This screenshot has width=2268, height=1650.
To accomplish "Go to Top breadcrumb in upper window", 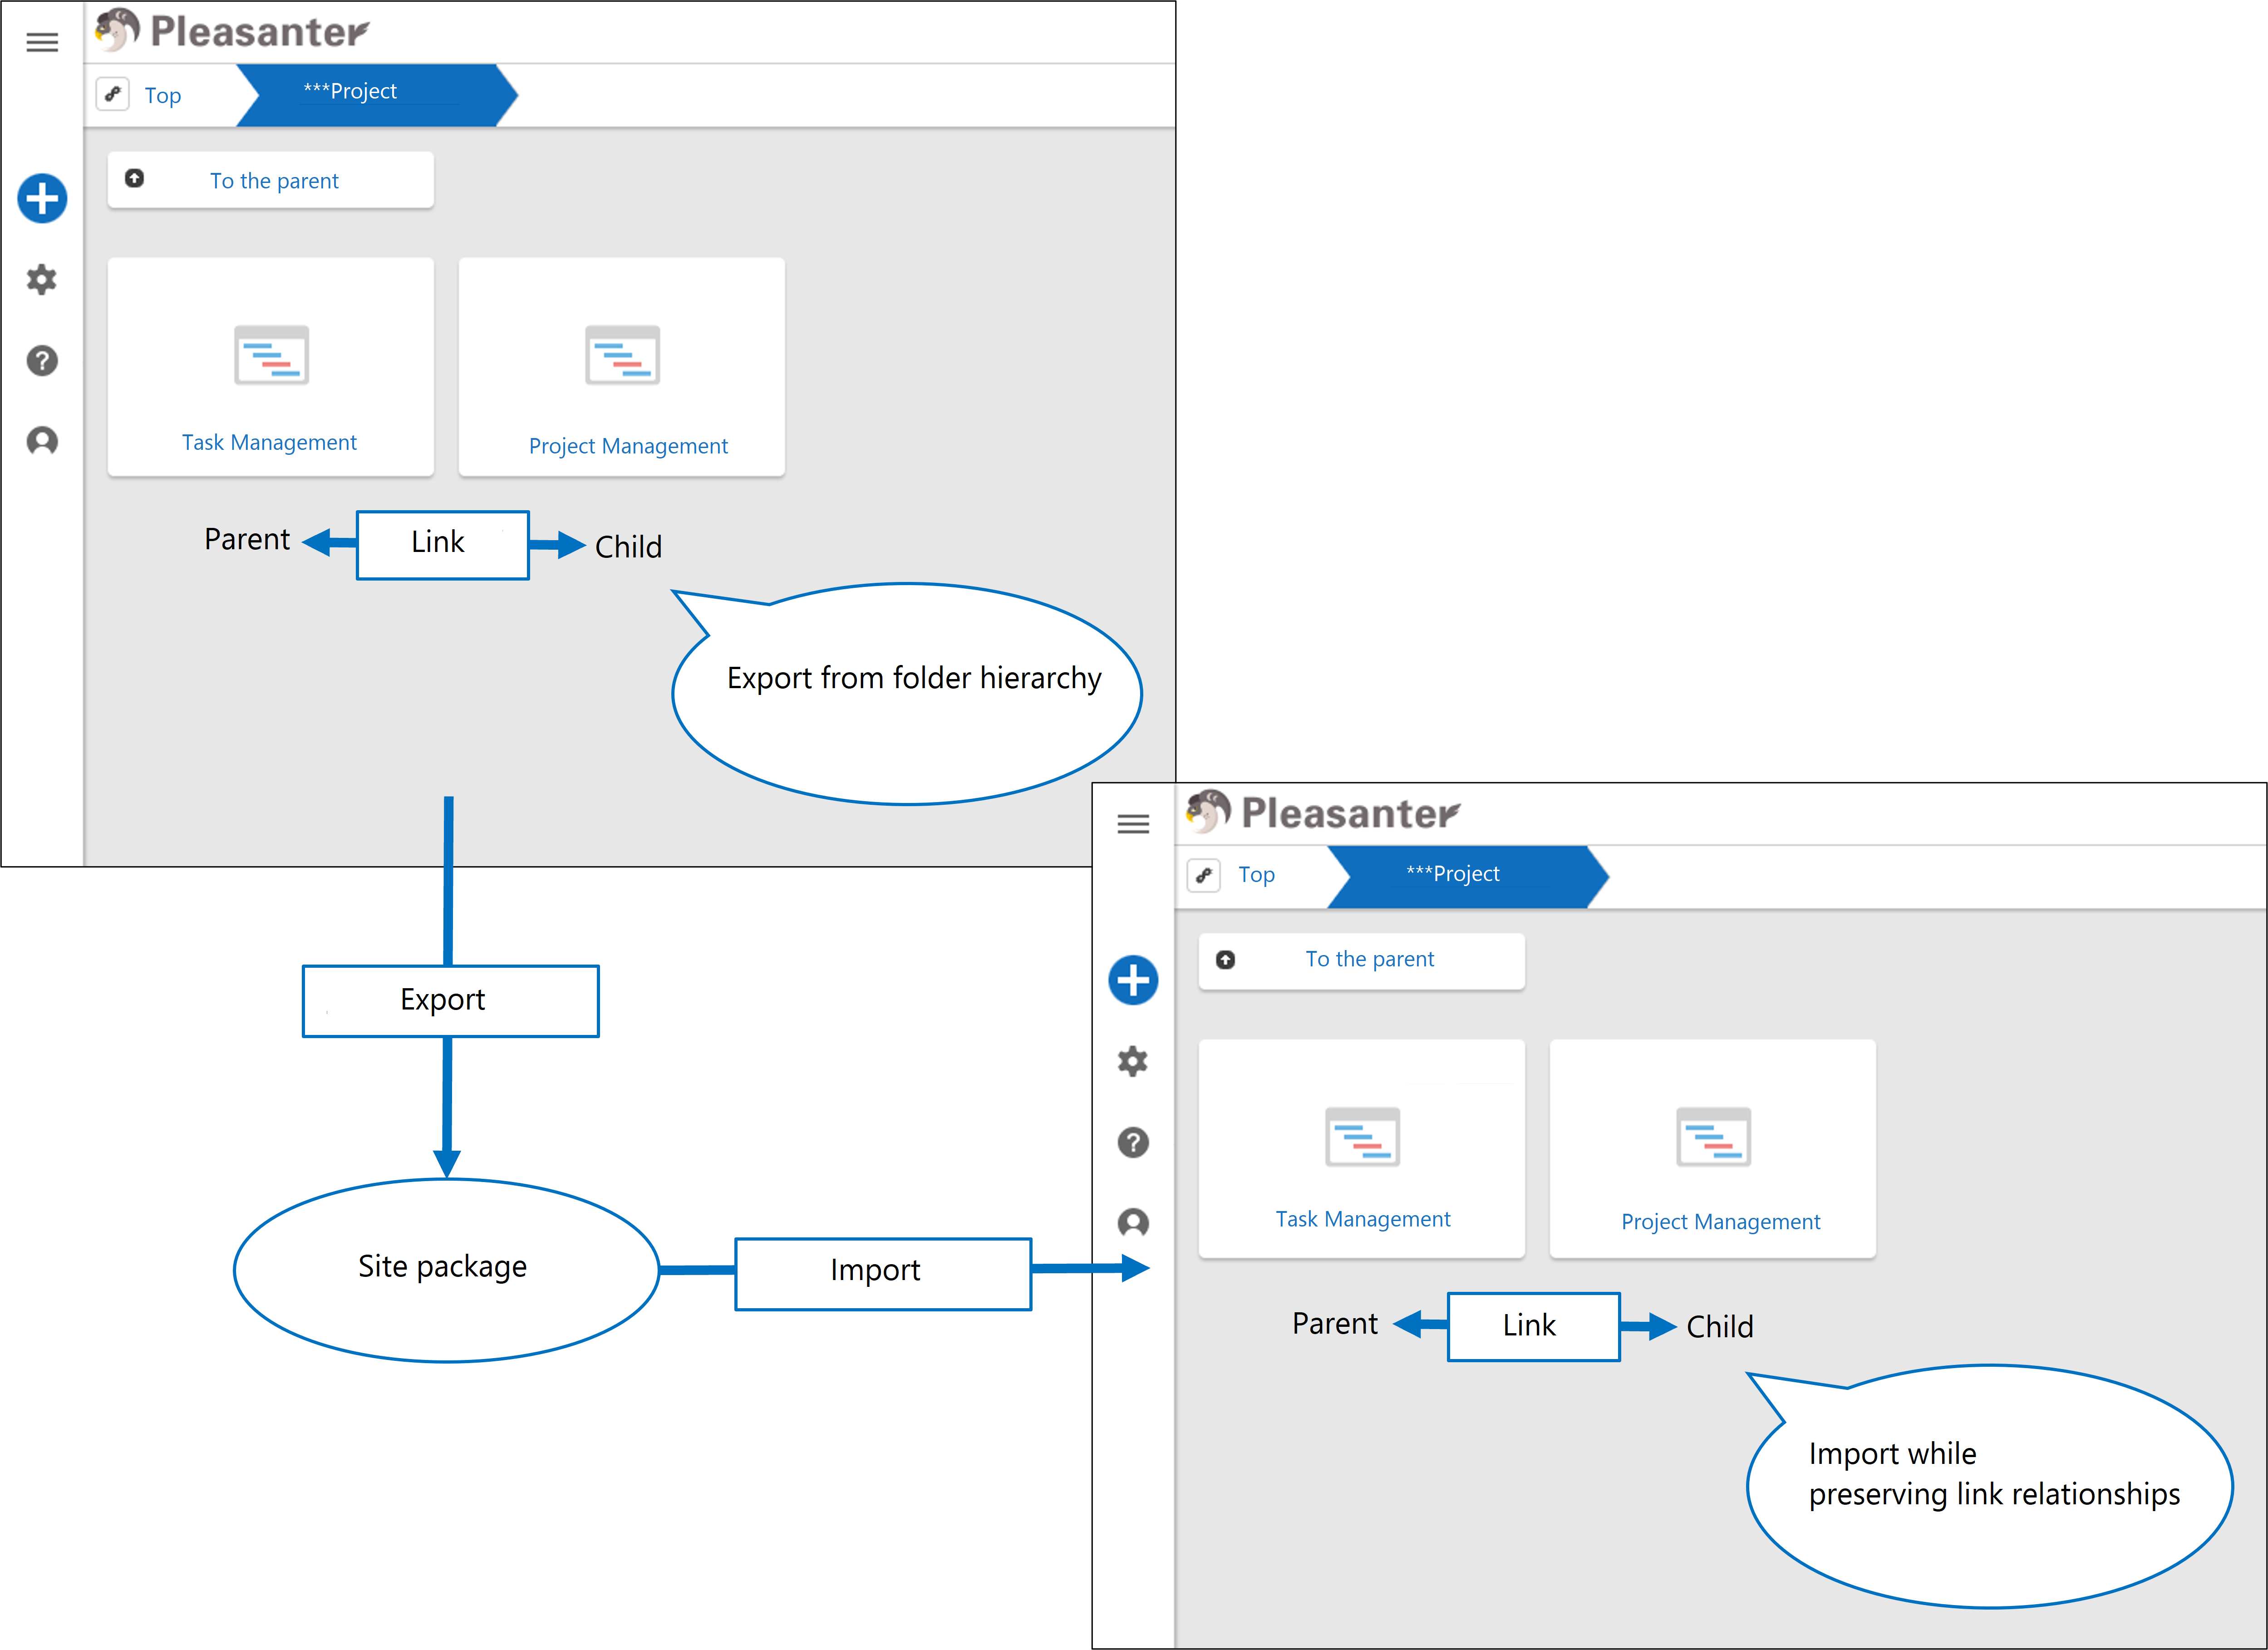I will click(x=163, y=96).
